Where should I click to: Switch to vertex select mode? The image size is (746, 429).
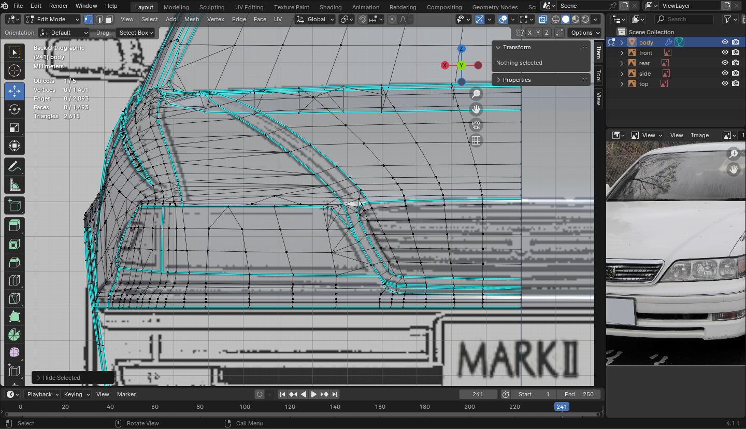[x=88, y=19]
